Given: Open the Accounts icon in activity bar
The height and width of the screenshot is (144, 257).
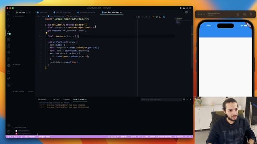Looking at the screenshot, I should pos(9,125).
